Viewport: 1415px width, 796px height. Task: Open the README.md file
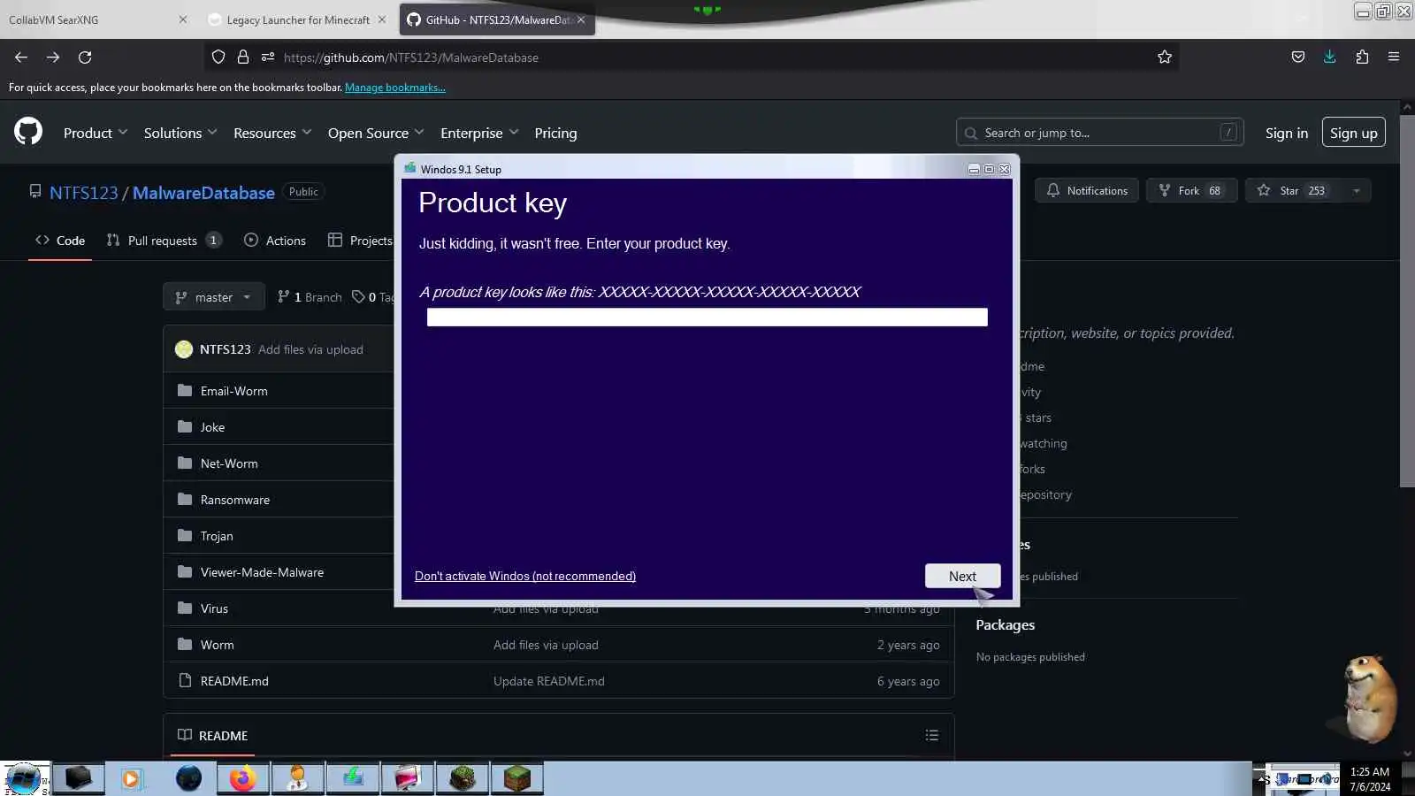[234, 681]
